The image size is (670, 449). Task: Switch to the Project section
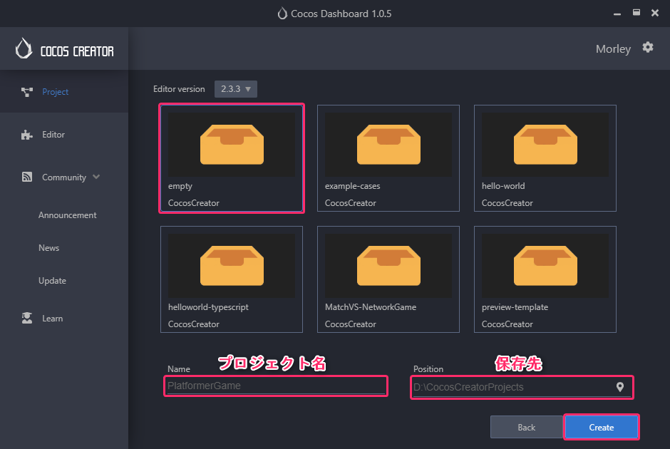coord(55,92)
